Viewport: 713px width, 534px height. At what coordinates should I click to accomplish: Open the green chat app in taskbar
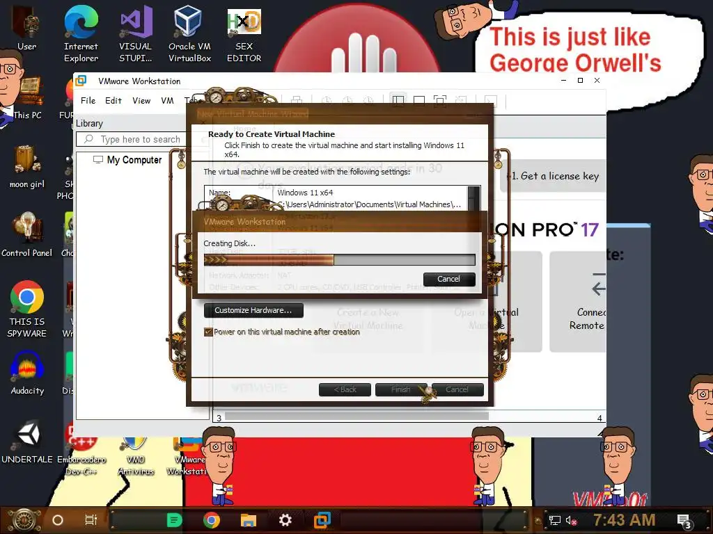(x=174, y=520)
